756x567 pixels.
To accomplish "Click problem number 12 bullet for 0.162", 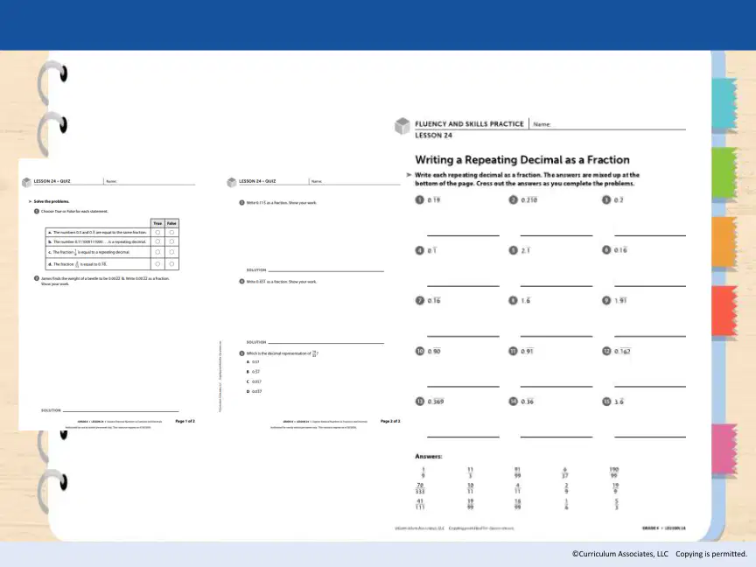I will (x=606, y=351).
